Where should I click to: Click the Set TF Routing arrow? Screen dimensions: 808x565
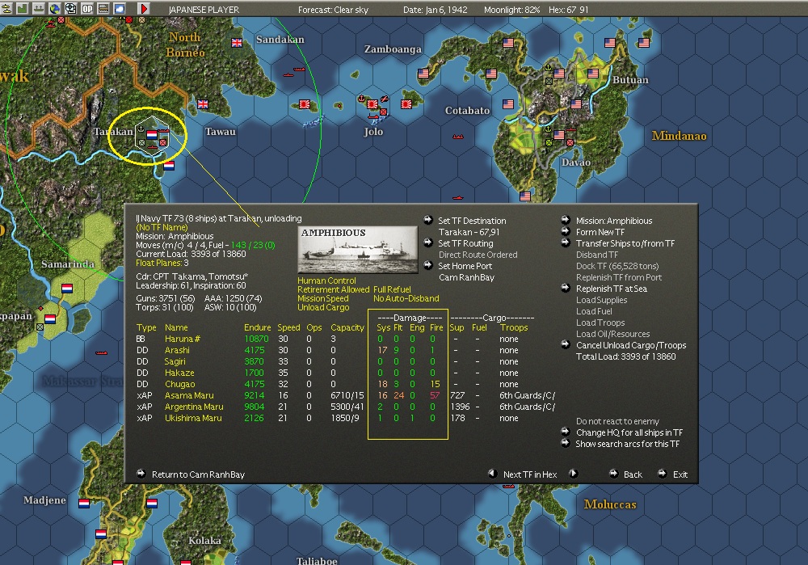[428, 242]
